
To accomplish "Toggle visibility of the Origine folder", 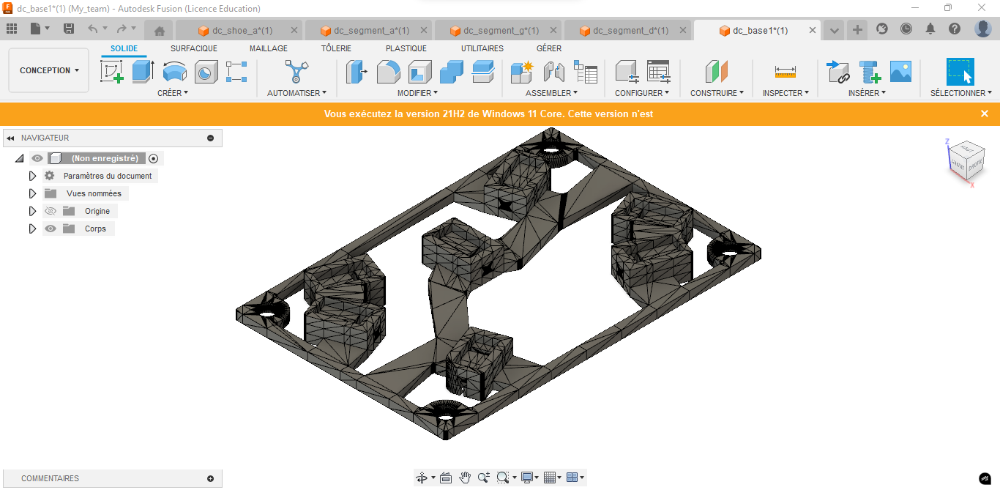I will (50, 211).
